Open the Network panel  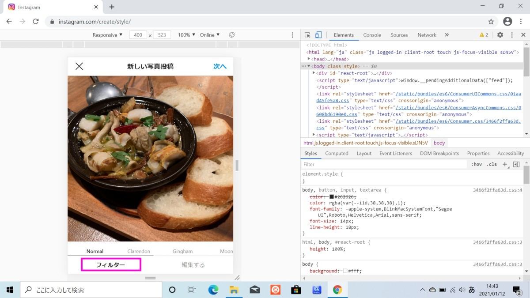click(427, 35)
